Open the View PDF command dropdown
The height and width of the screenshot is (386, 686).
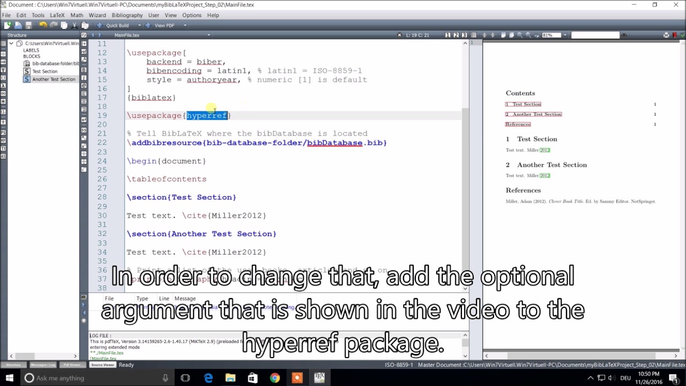coord(185,25)
